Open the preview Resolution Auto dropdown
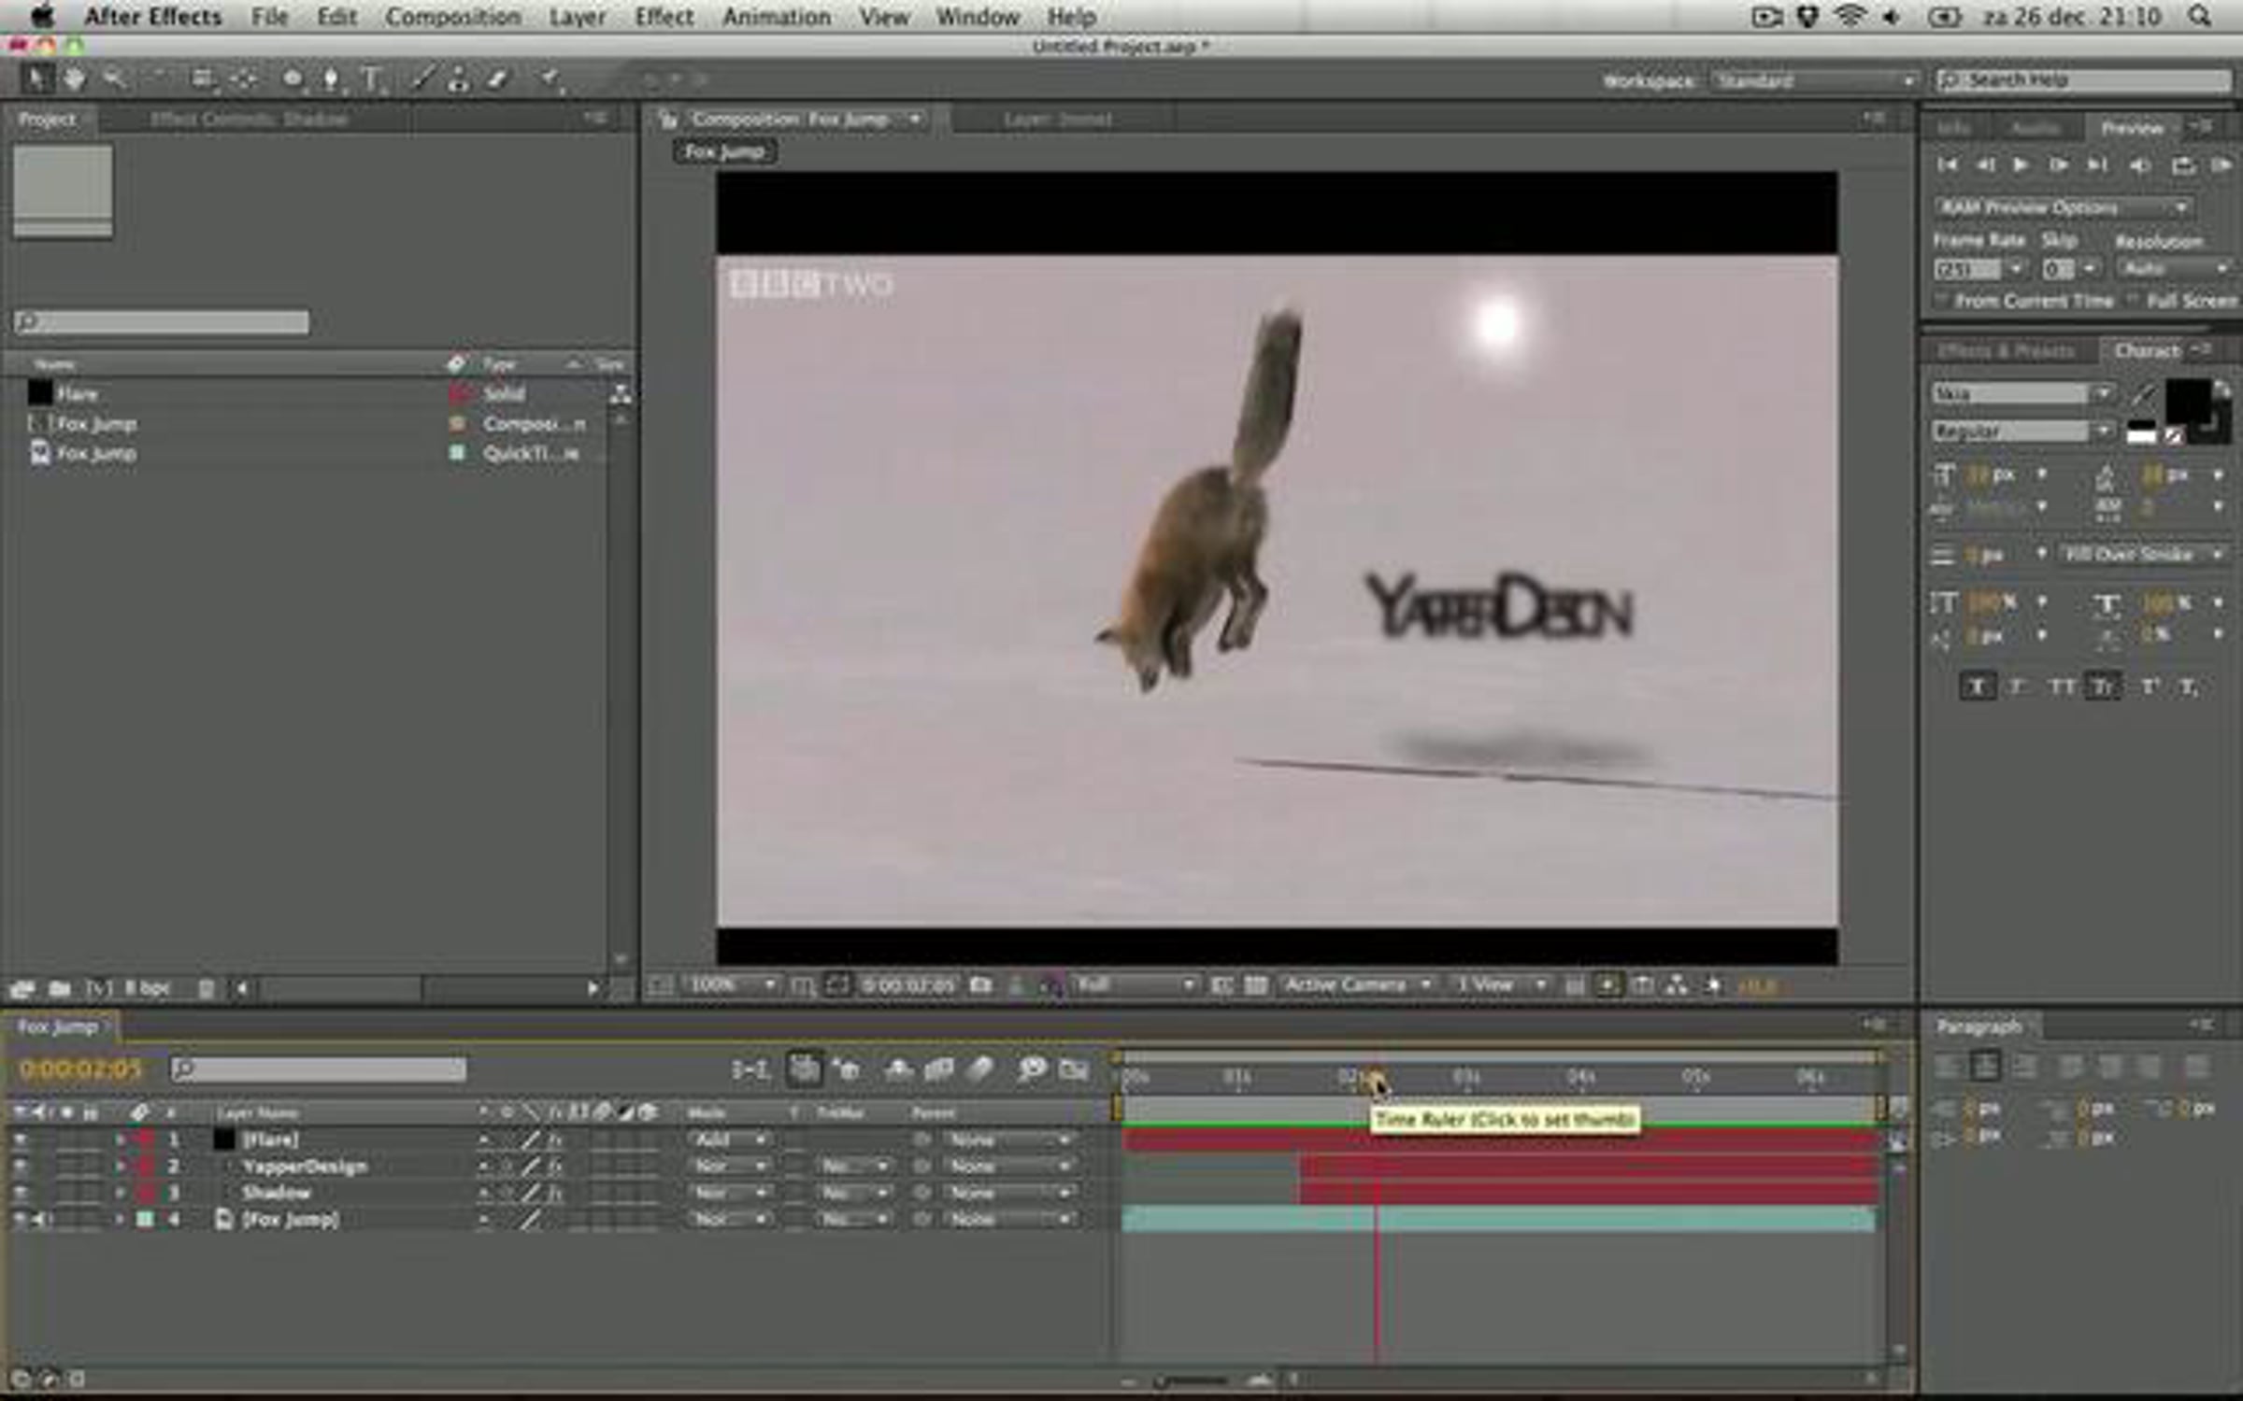 coord(2177,269)
